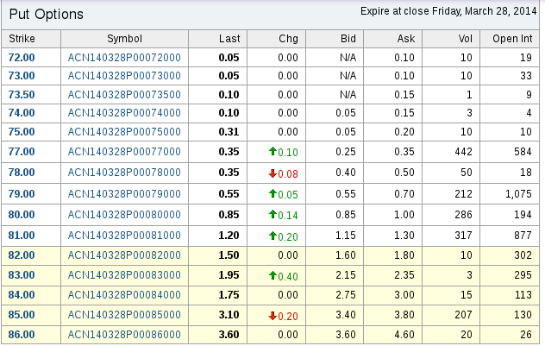Open the 73.00 strike price link
The height and width of the screenshot is (346, 545).
pyautogui.click(x=22, y=76)
